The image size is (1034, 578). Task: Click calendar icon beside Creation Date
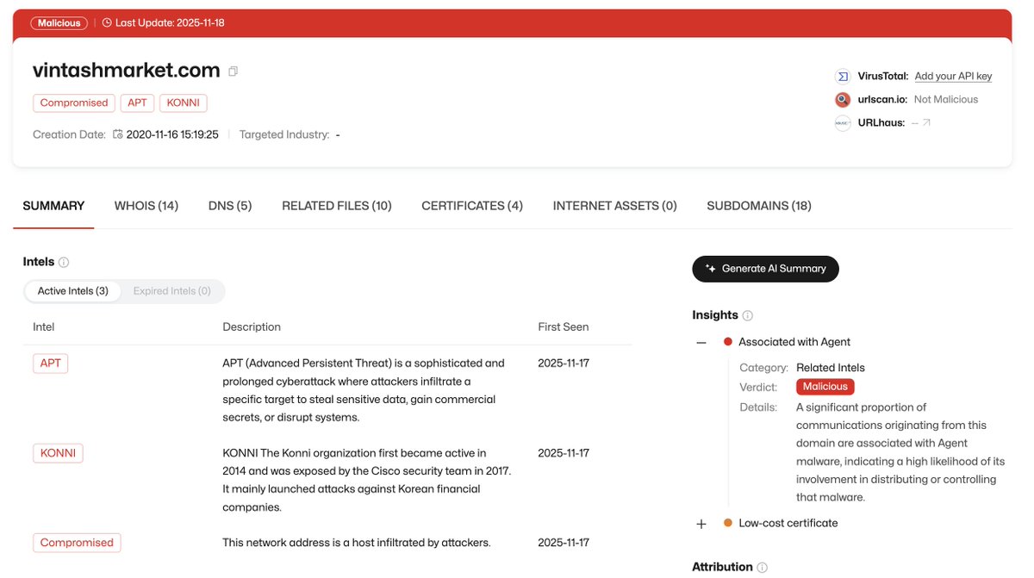click(118, 134)
